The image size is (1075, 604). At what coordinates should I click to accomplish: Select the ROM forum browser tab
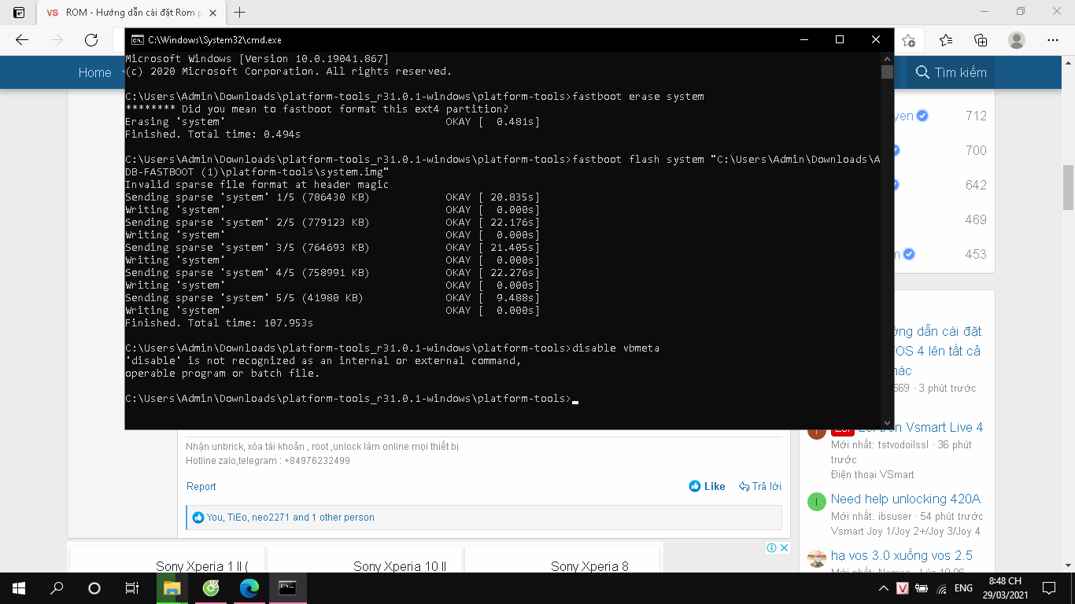[x=126, y=13]
